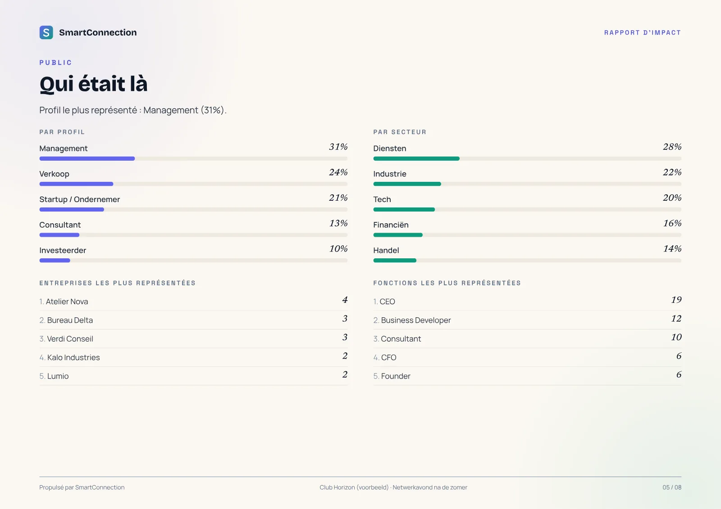Click the CEO function row
Screen dimensions: 721x509
point(527,301)
